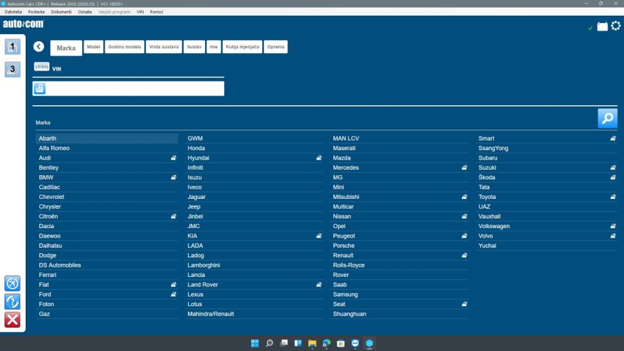The height and width of the screenshot is (351, 624).
Task: Switch to the Ime tab
Action: tap(214, 47)
